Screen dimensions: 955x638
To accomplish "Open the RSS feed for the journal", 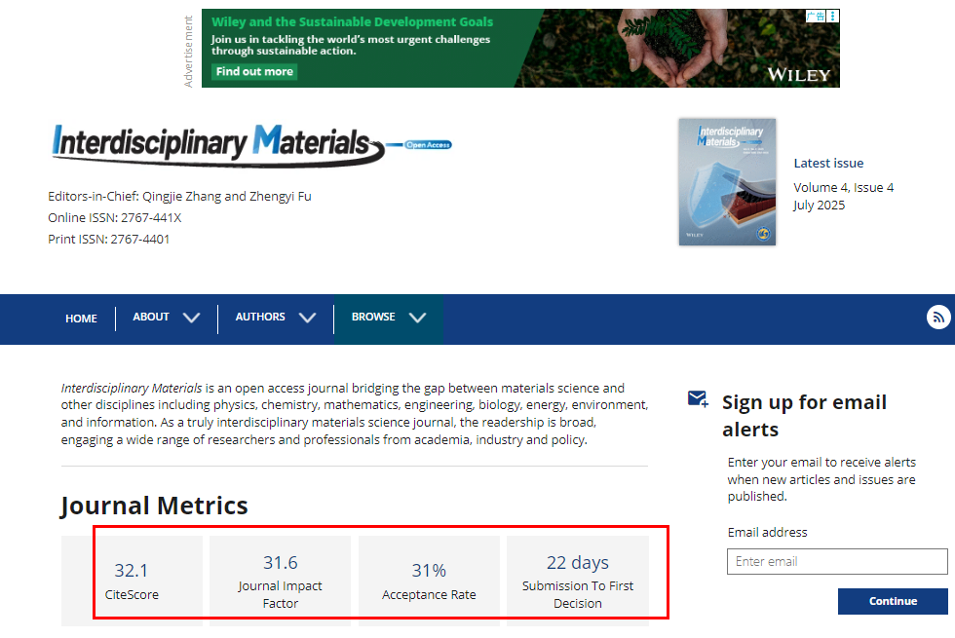I will pos(936,317).
